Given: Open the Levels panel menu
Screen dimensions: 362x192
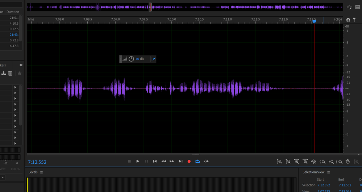Looking at the screenshot, I should pos(42,172).
